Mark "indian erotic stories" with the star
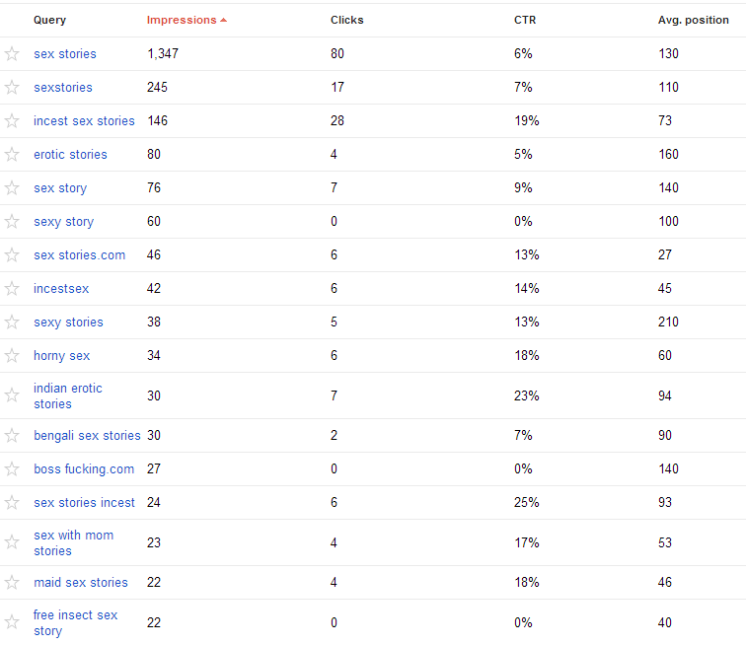746x645 pixels. coord(12,395)
